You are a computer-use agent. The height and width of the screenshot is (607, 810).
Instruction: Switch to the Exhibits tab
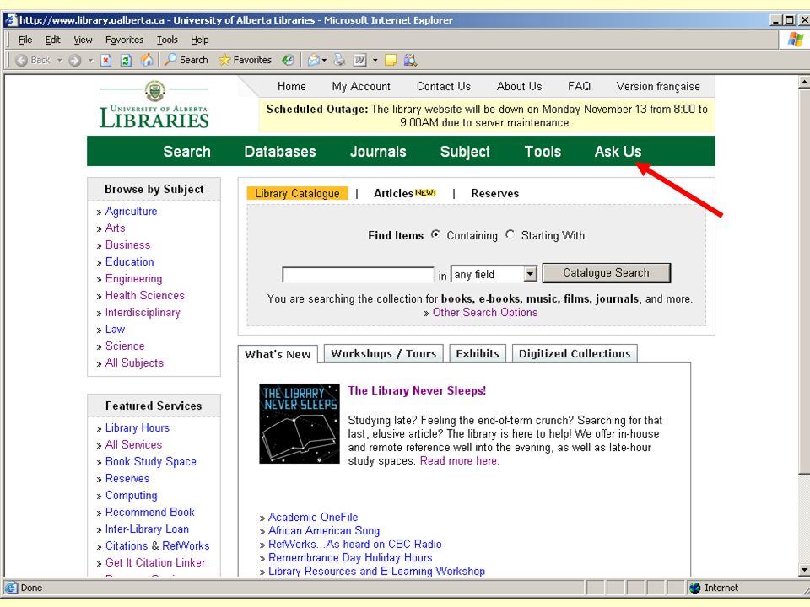coord(478,353)
